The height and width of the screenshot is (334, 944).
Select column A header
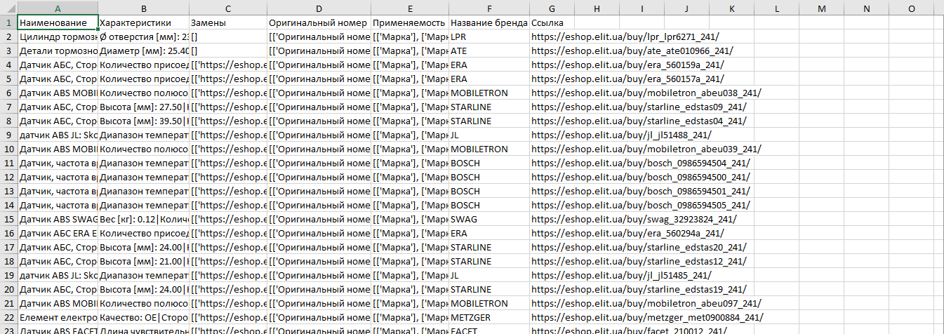[x=58, y=8]
